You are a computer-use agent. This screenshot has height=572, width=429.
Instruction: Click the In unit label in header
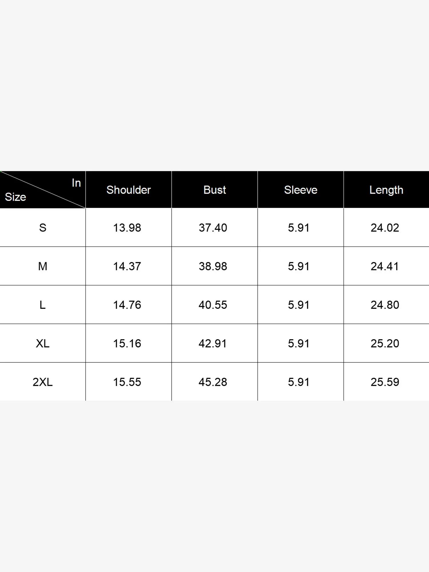[x=76, y=183]
